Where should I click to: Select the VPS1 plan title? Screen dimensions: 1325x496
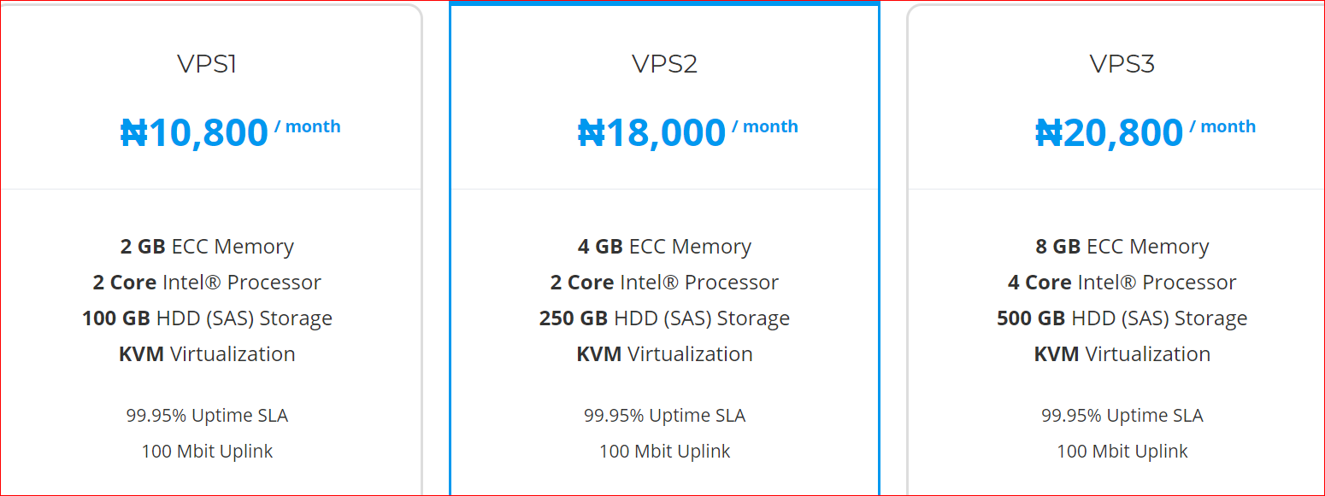tap(207, 64)
